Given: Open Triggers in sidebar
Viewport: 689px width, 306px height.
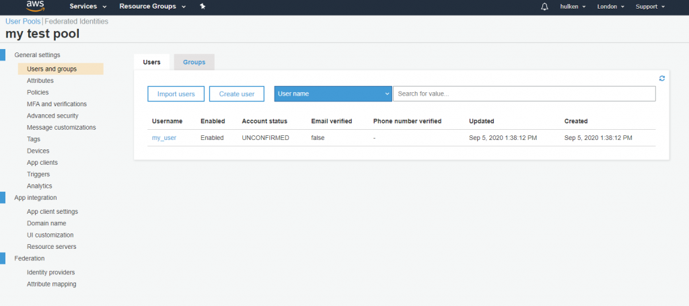Looking at the screenshot, I should (38, 174).
